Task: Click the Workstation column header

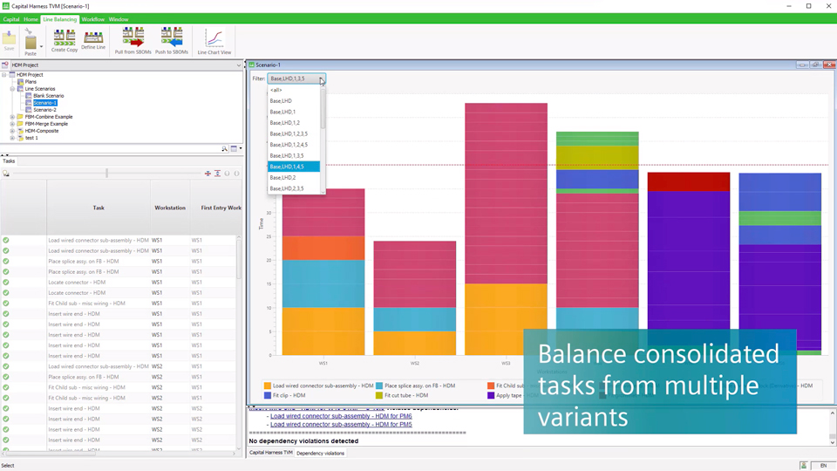Action: tap(170, 208)
